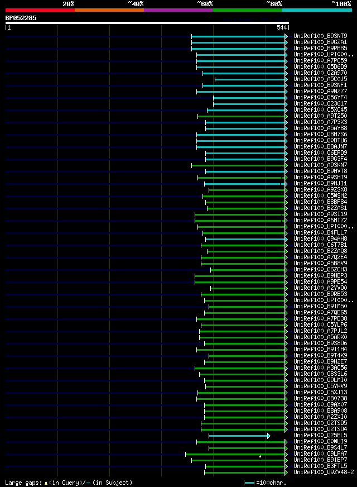Open hit UniRef100_C5YLP6
Viewport: 357px width, 487px height.
click(320, 325)
